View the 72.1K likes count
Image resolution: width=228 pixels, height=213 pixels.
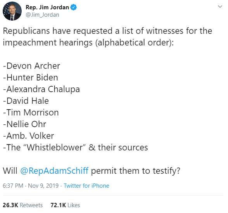tap(58, 205)
